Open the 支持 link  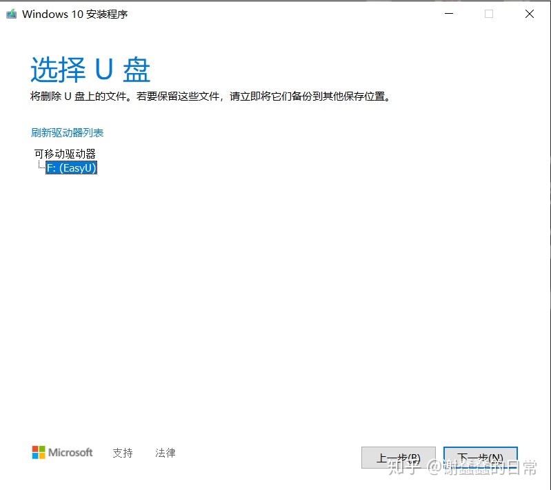123,453
